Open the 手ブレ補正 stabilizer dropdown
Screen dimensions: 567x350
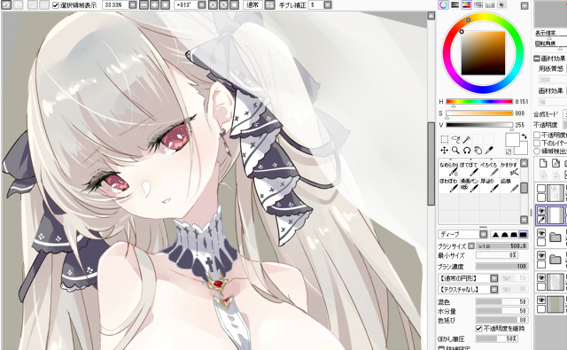[328, 5]
